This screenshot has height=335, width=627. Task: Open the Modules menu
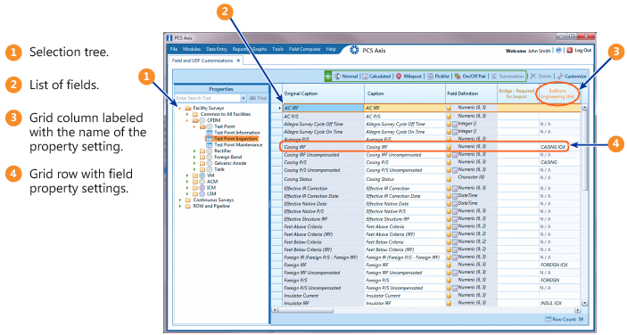[192, 49]
